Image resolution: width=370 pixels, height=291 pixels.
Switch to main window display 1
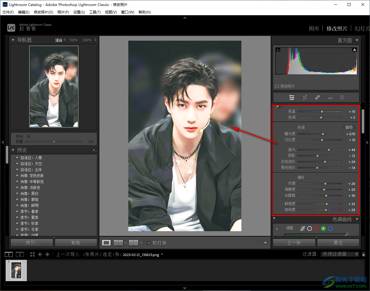pyautogui.click(x=9, y=255)
